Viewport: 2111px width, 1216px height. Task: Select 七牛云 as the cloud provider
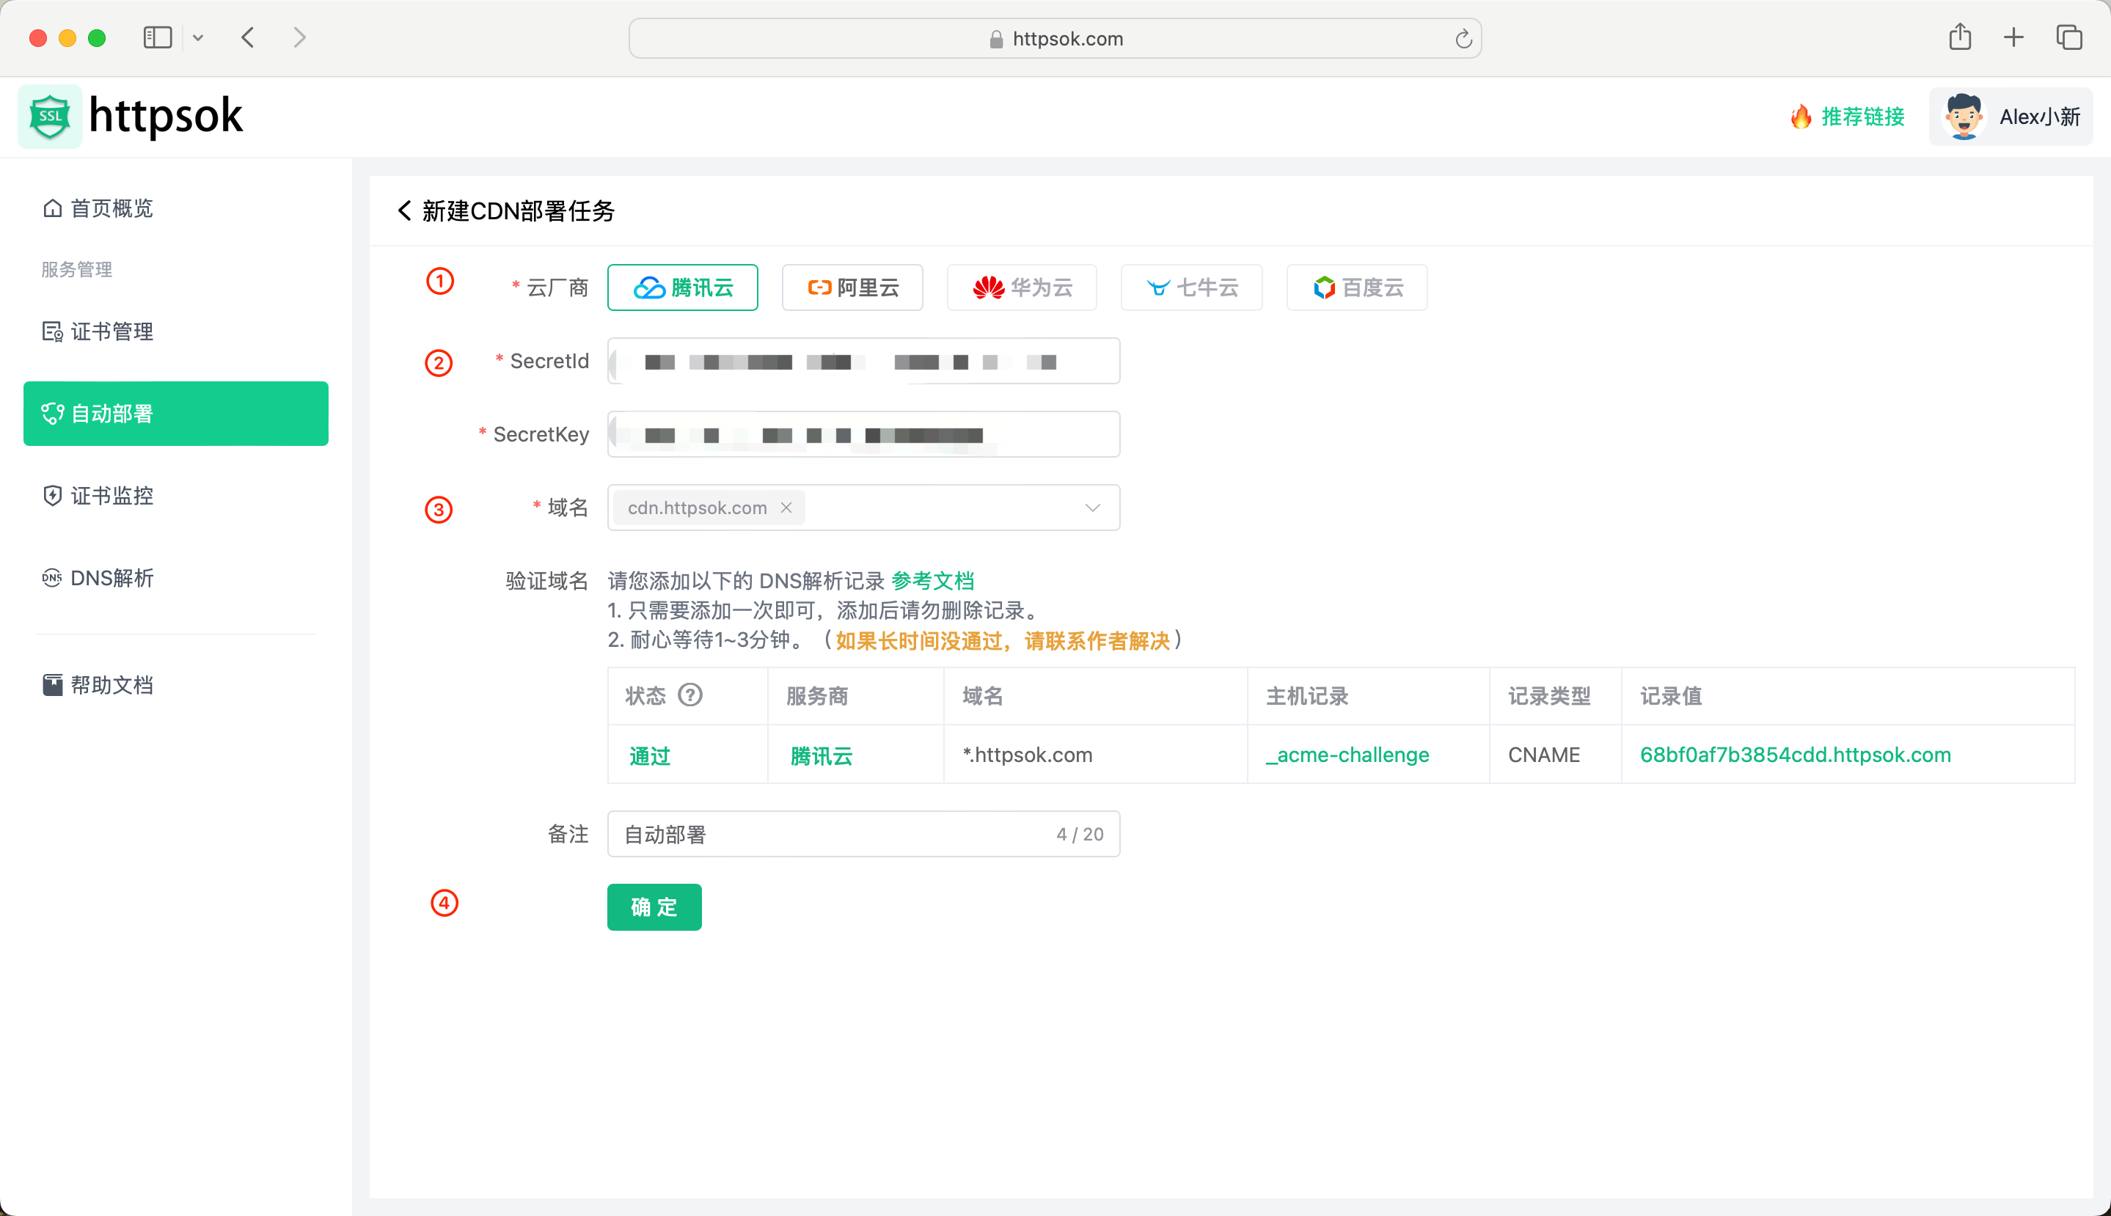pyautogui.click(x=1192, y=287)
